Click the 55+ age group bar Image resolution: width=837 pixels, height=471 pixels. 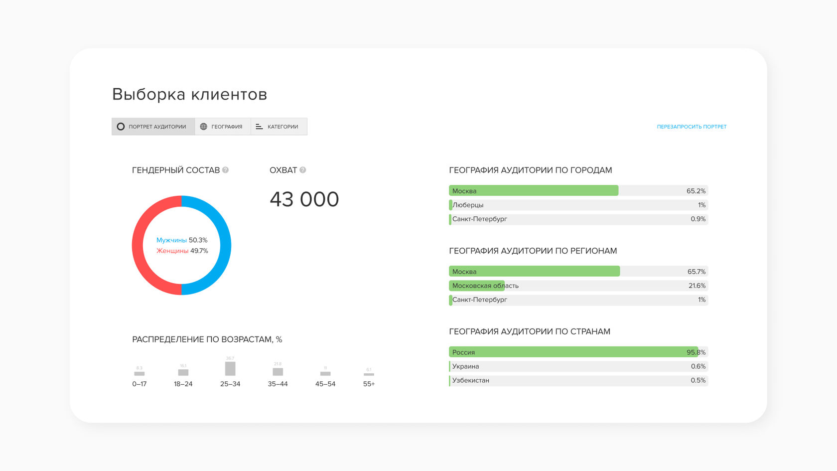coord(369,374)
